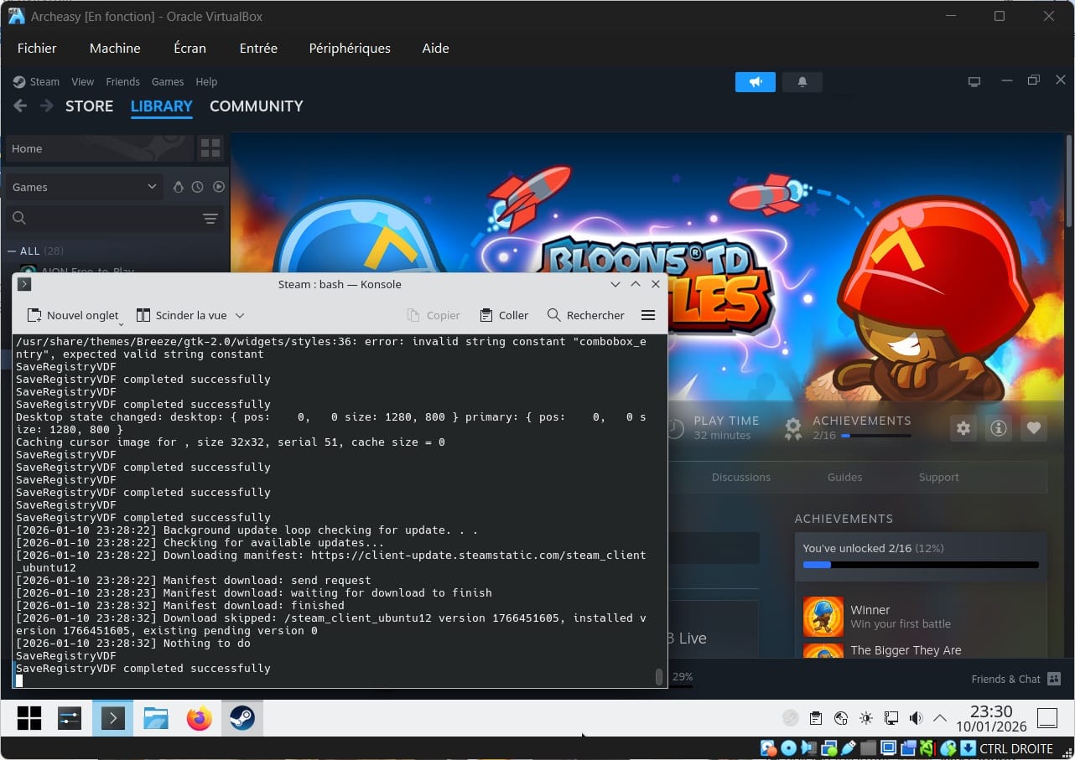Open Steam settings gear near Achievements
Image resolution: width=1075 pixels, height=760 pixels.
coord(963,427)
